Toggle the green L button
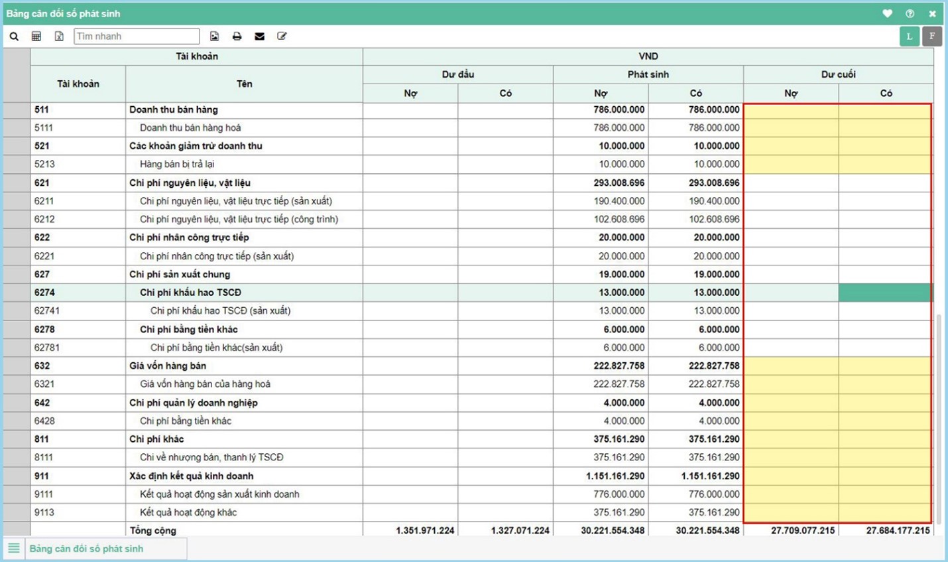 coord(910,36)
